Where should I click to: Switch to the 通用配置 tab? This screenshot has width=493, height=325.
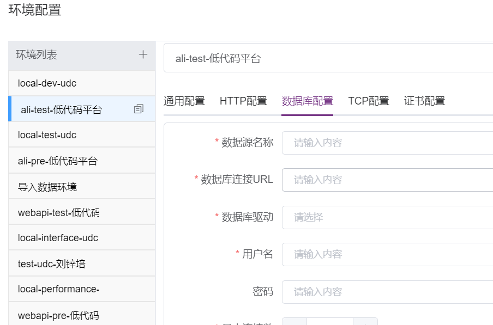click(184, 101)
